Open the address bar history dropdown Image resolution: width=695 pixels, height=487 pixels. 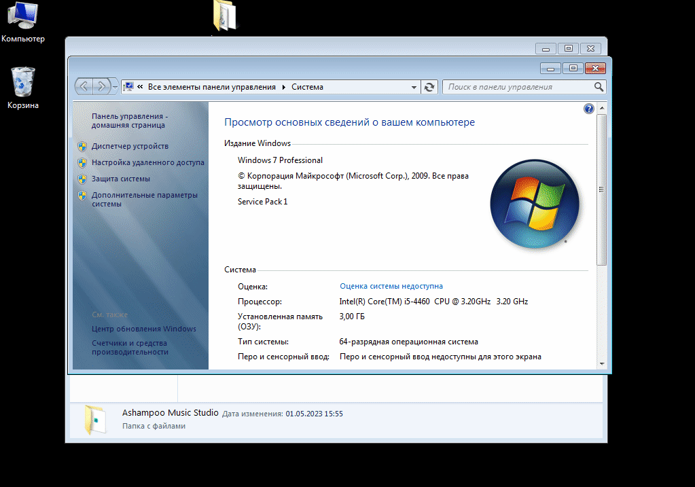click(414, 87)
